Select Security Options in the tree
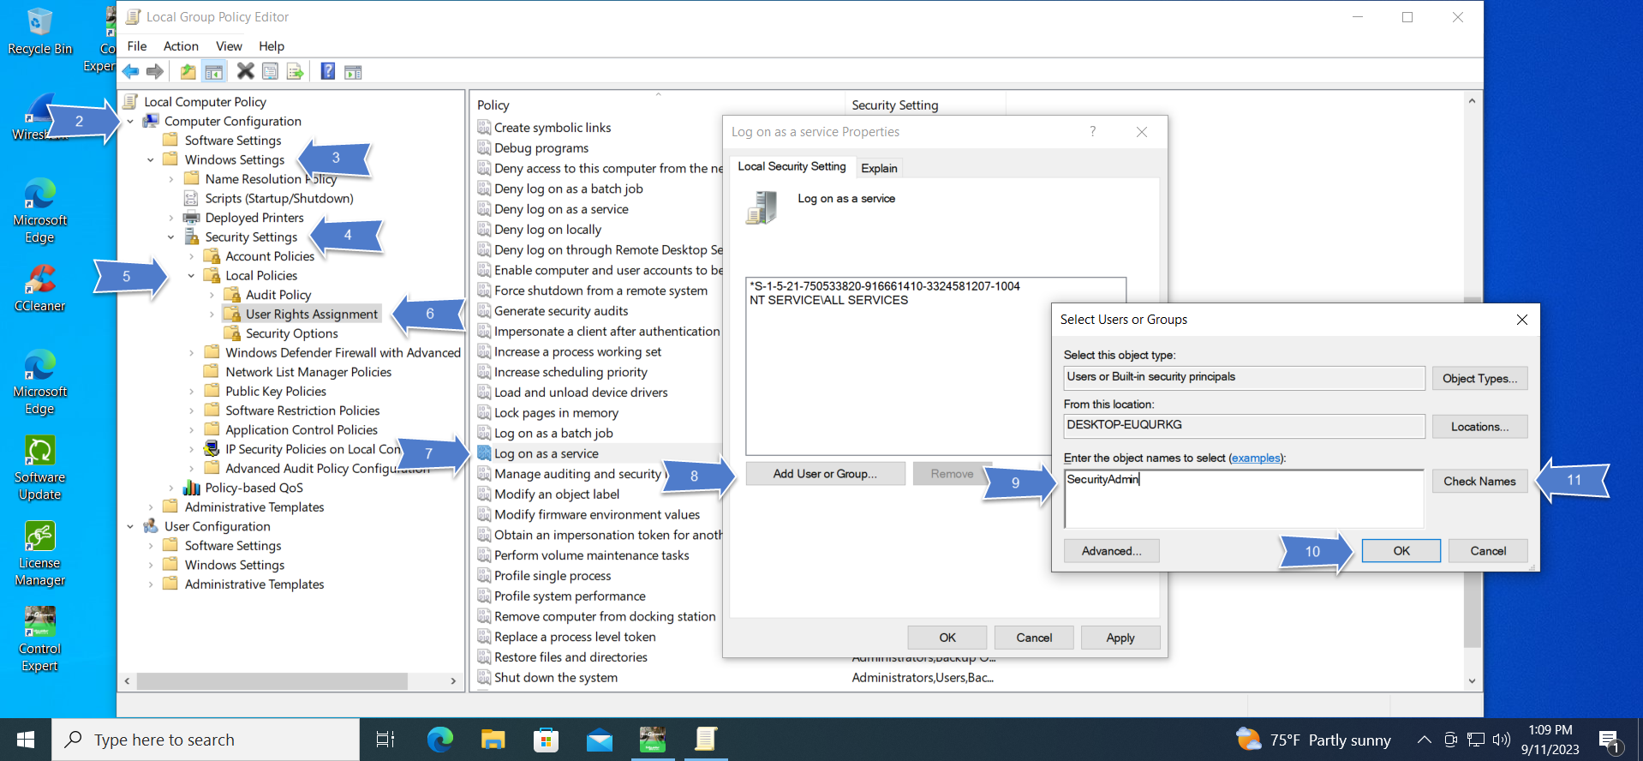Image resolution: width=1643 pixels, height=761 pixels. click(x=292, y=333)
